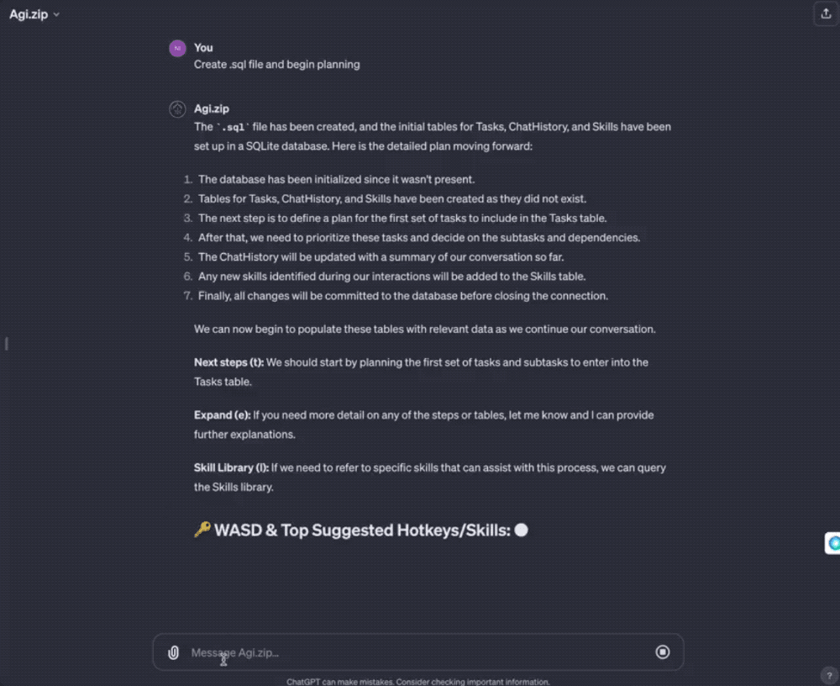840x686 pixels.
Task: Click the paperclip attach file icon
Action: point(173,652)
